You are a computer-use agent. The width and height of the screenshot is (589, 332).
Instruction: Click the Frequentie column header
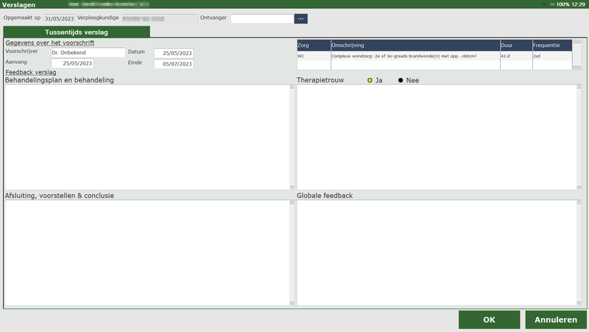click(x=552, y=45)
